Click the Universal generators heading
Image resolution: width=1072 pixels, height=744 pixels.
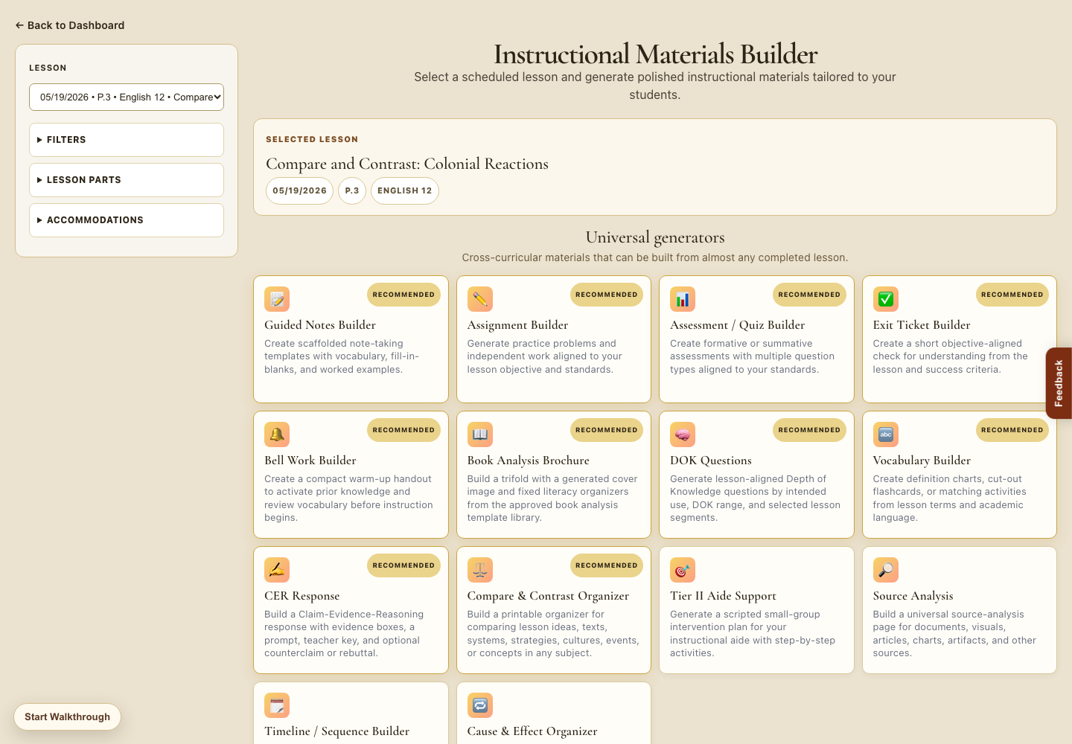655,237
